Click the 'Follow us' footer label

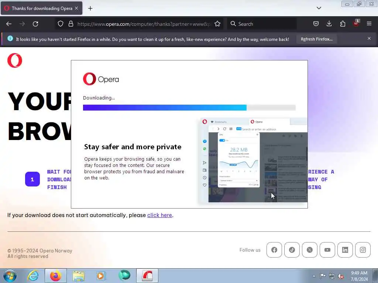coord(250,250)
